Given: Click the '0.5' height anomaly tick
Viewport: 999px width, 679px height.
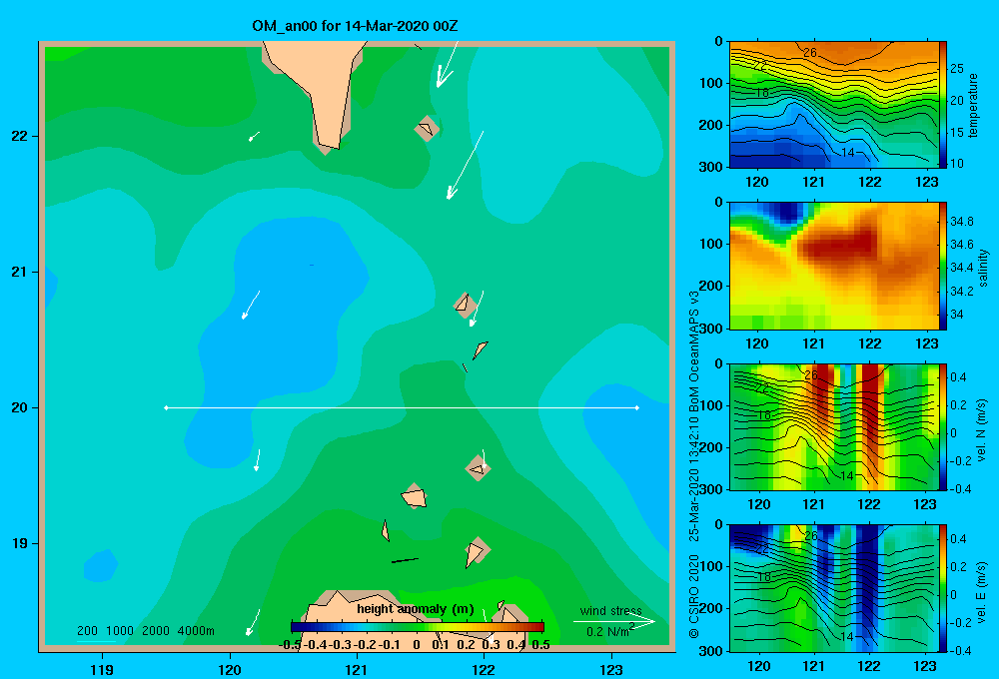Looking at the screenshot, I should [x=540, y=645].
